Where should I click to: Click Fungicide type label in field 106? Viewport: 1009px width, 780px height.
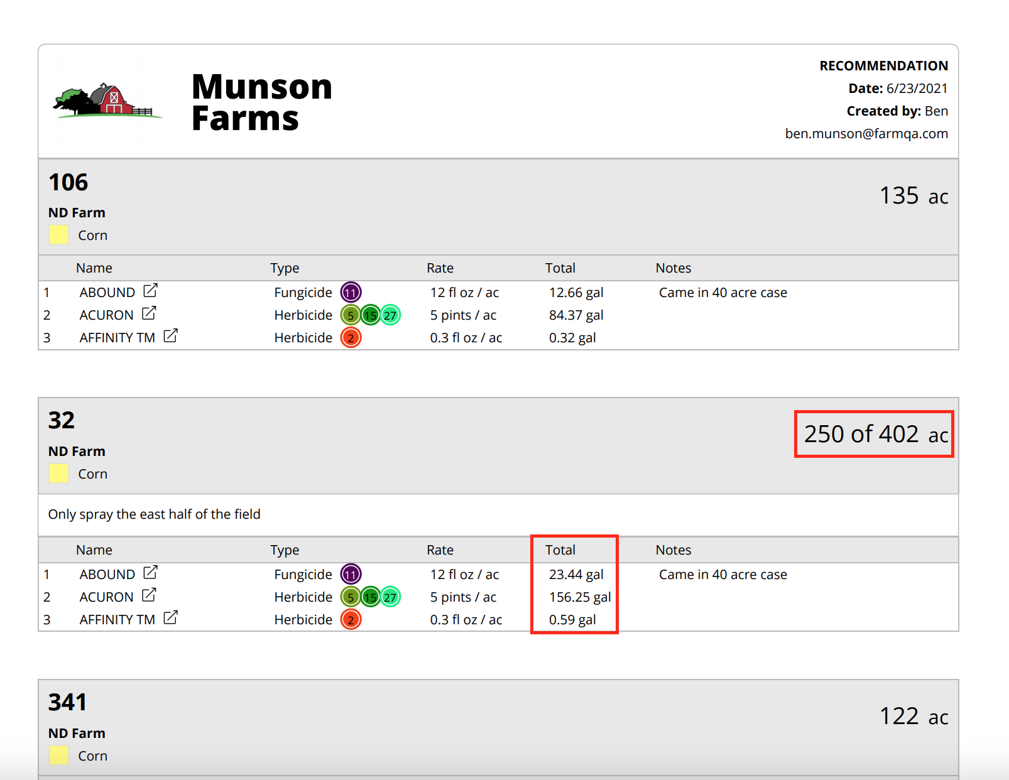click(303, 293)
